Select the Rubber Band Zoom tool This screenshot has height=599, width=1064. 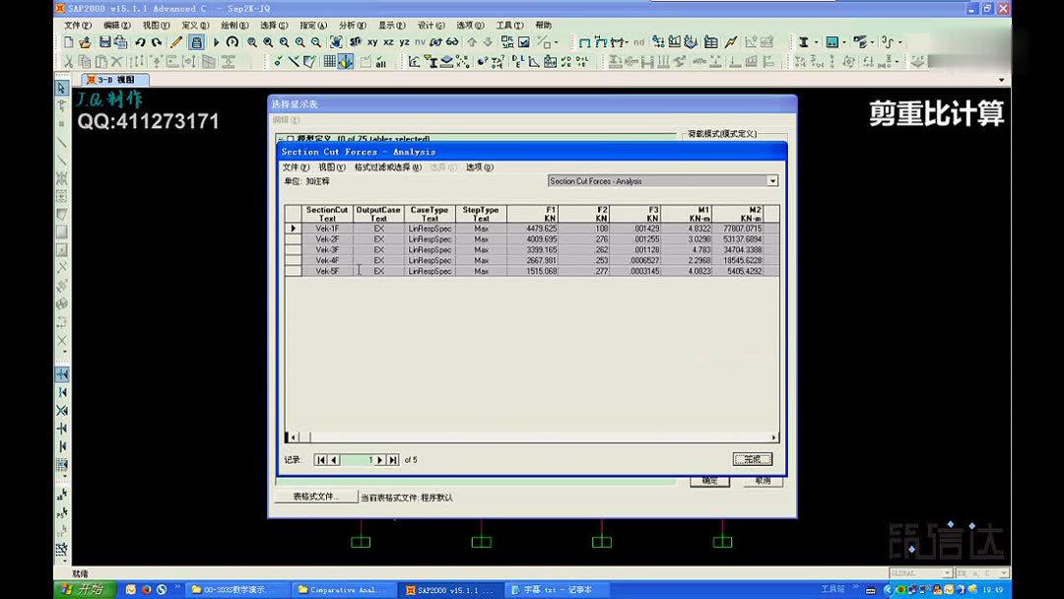coord(251,42)
